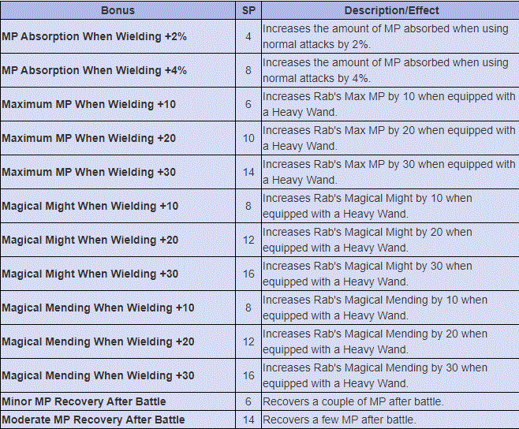Click the SP column header
The image size is (519, 429).
point(248,11)
